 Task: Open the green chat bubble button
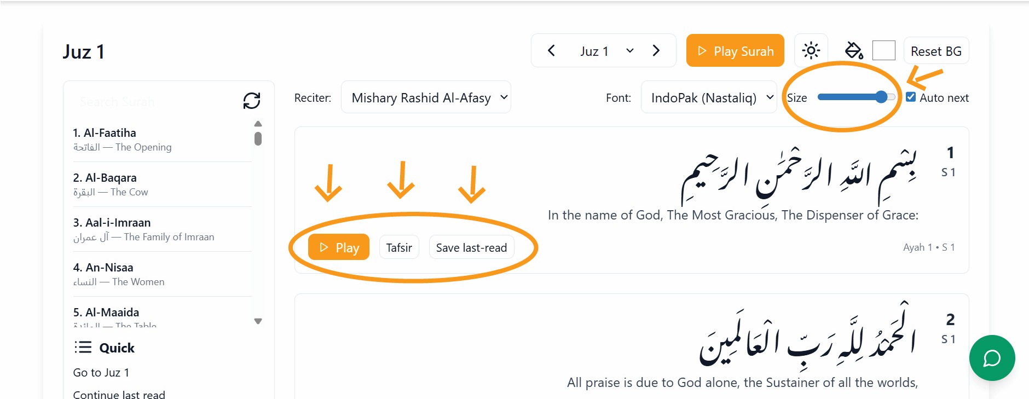click(x=992, y=358)
